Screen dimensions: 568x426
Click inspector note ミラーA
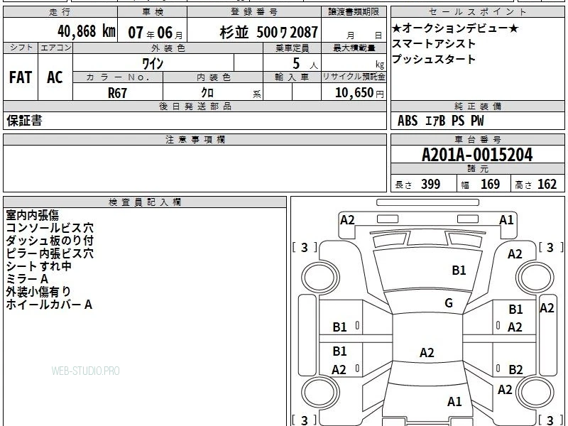pos(27,279)
